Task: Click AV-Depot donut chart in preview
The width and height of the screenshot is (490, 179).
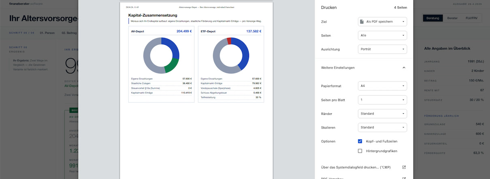Action: pyautogui.click(x=161, y=56)
